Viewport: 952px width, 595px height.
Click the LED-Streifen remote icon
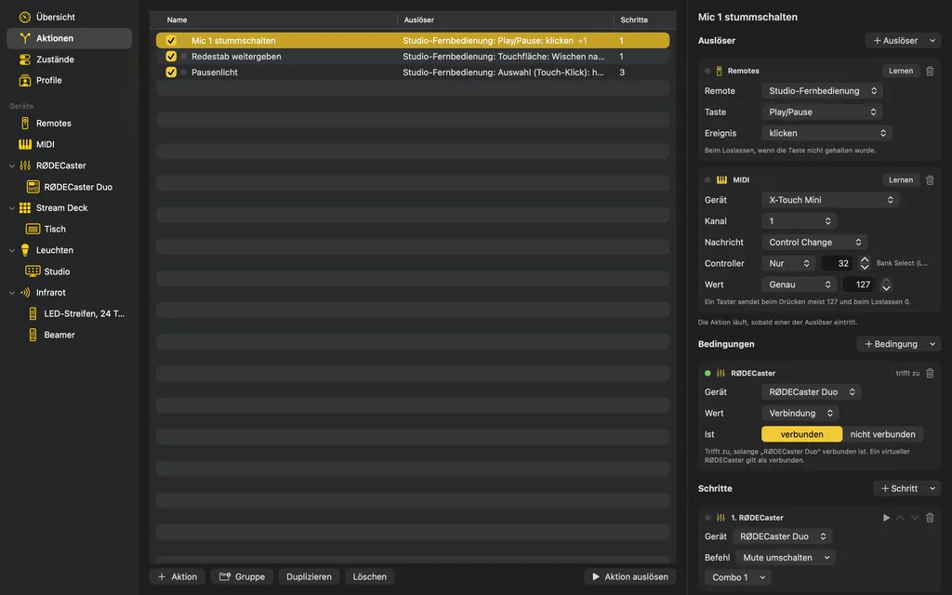tap(33, 314)
